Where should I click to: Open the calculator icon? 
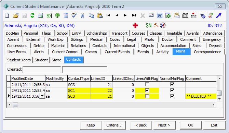click(x=66, y=15)
